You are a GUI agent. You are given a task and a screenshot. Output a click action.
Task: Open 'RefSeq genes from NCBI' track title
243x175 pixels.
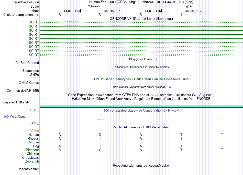(141, 59)
